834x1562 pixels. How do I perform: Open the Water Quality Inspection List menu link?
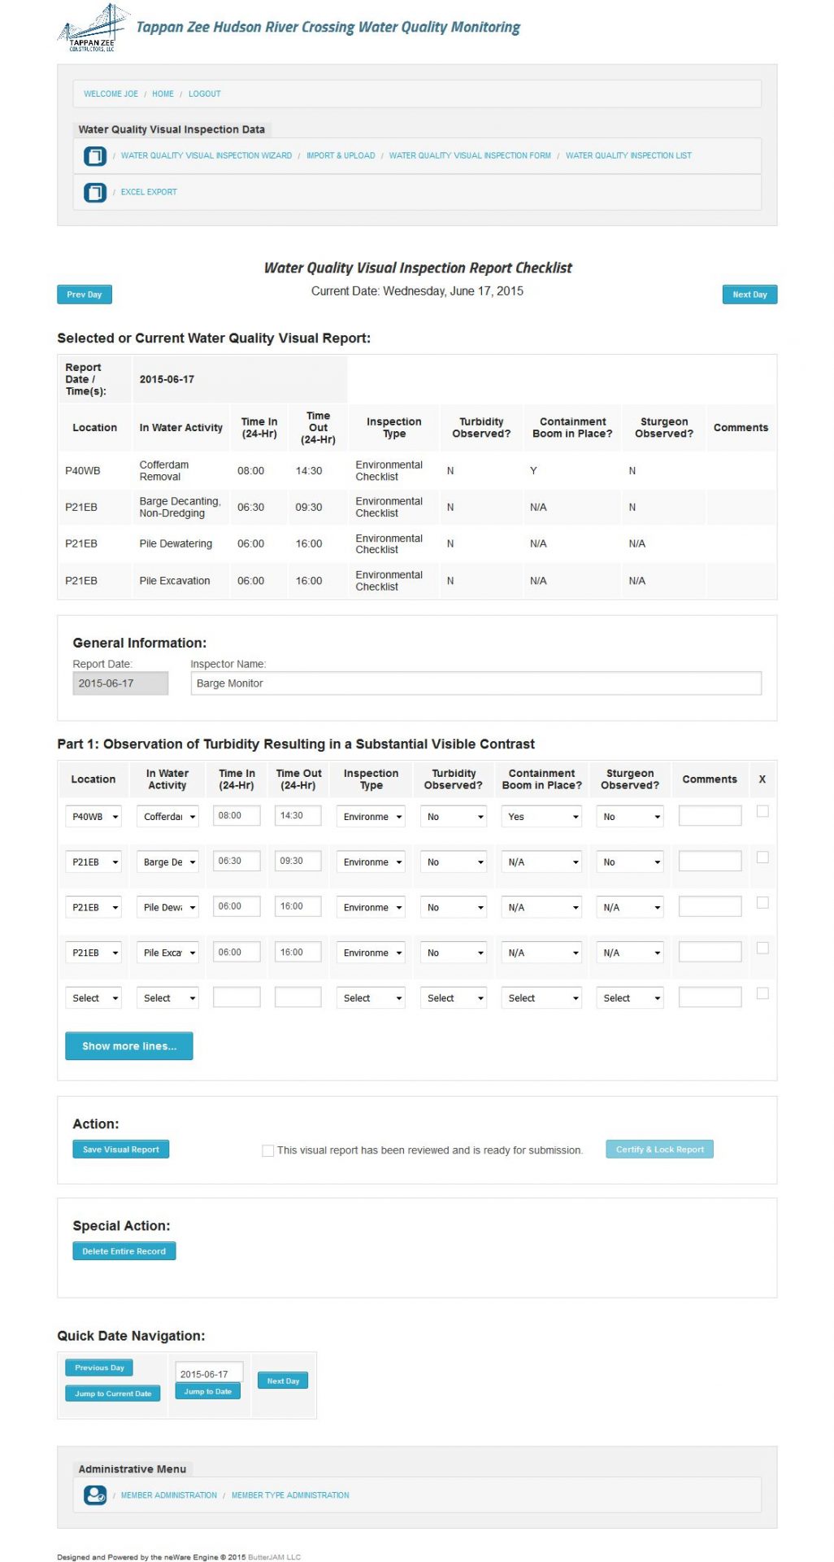[x=628, y=155]
